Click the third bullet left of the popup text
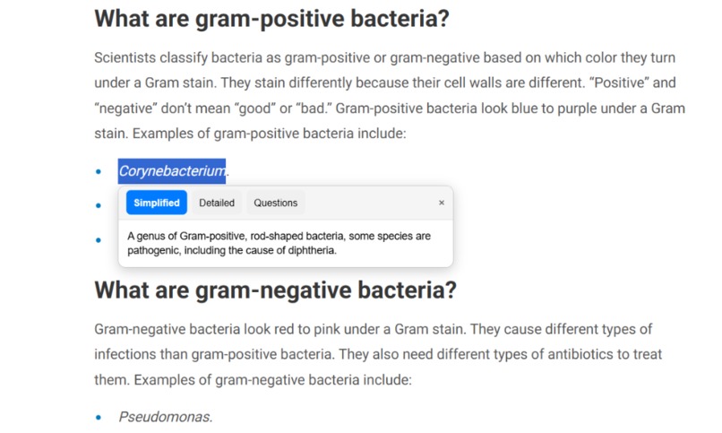 pyautogui.click(x=98, y=240)
